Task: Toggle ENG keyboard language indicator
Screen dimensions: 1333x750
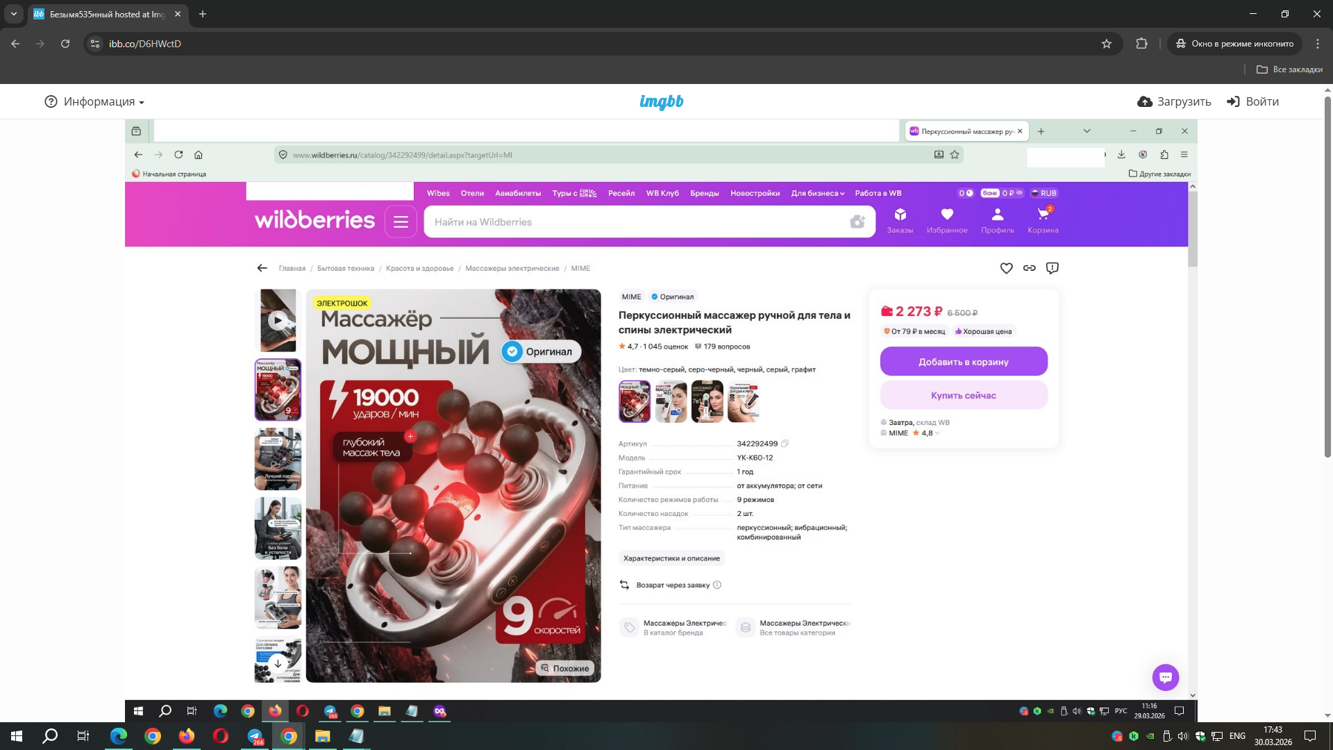Action: coord(1236,736)
